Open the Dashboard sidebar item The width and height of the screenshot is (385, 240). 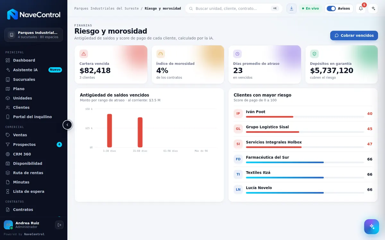click(34, 60)
